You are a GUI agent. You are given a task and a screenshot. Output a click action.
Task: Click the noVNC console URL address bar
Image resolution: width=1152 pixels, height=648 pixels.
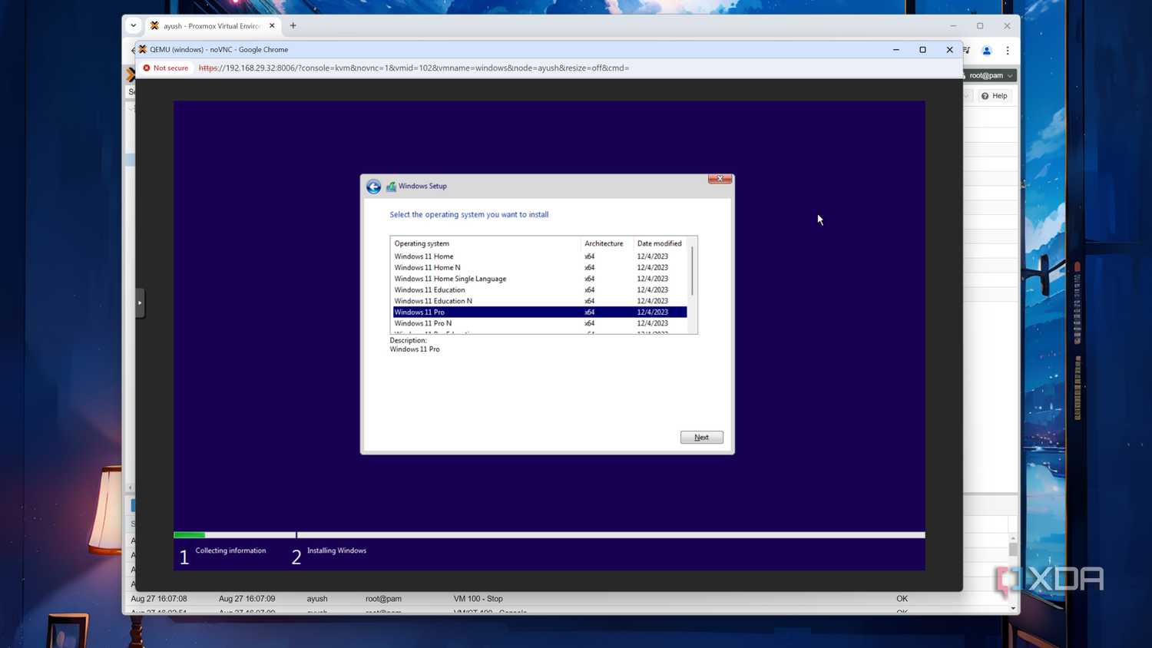tap(414, 68)
